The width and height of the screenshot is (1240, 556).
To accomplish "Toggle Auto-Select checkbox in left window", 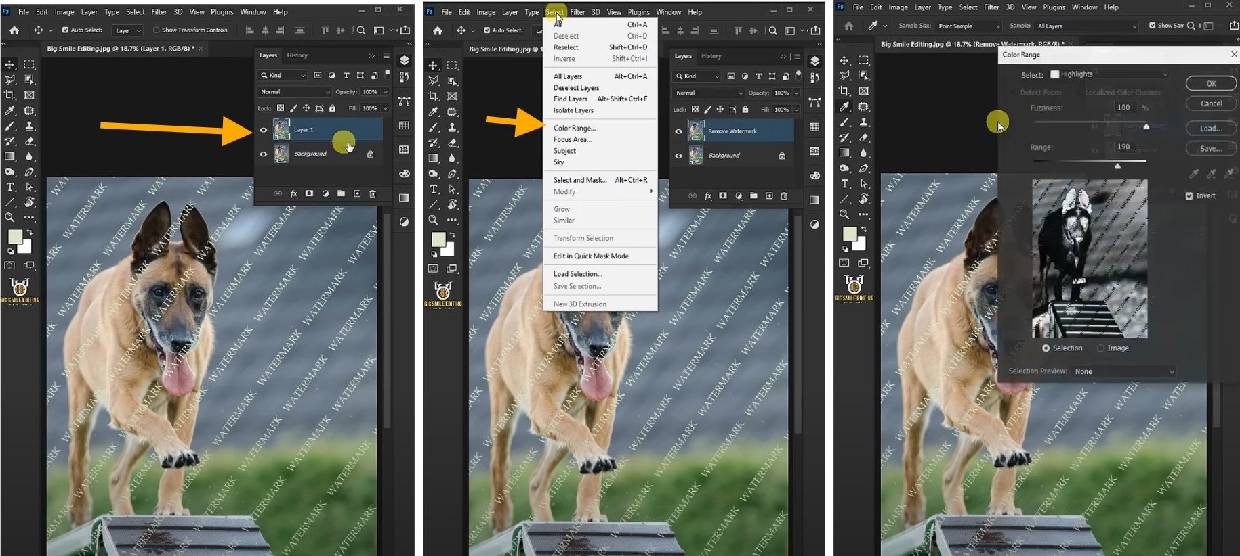I will coord(65,30).
